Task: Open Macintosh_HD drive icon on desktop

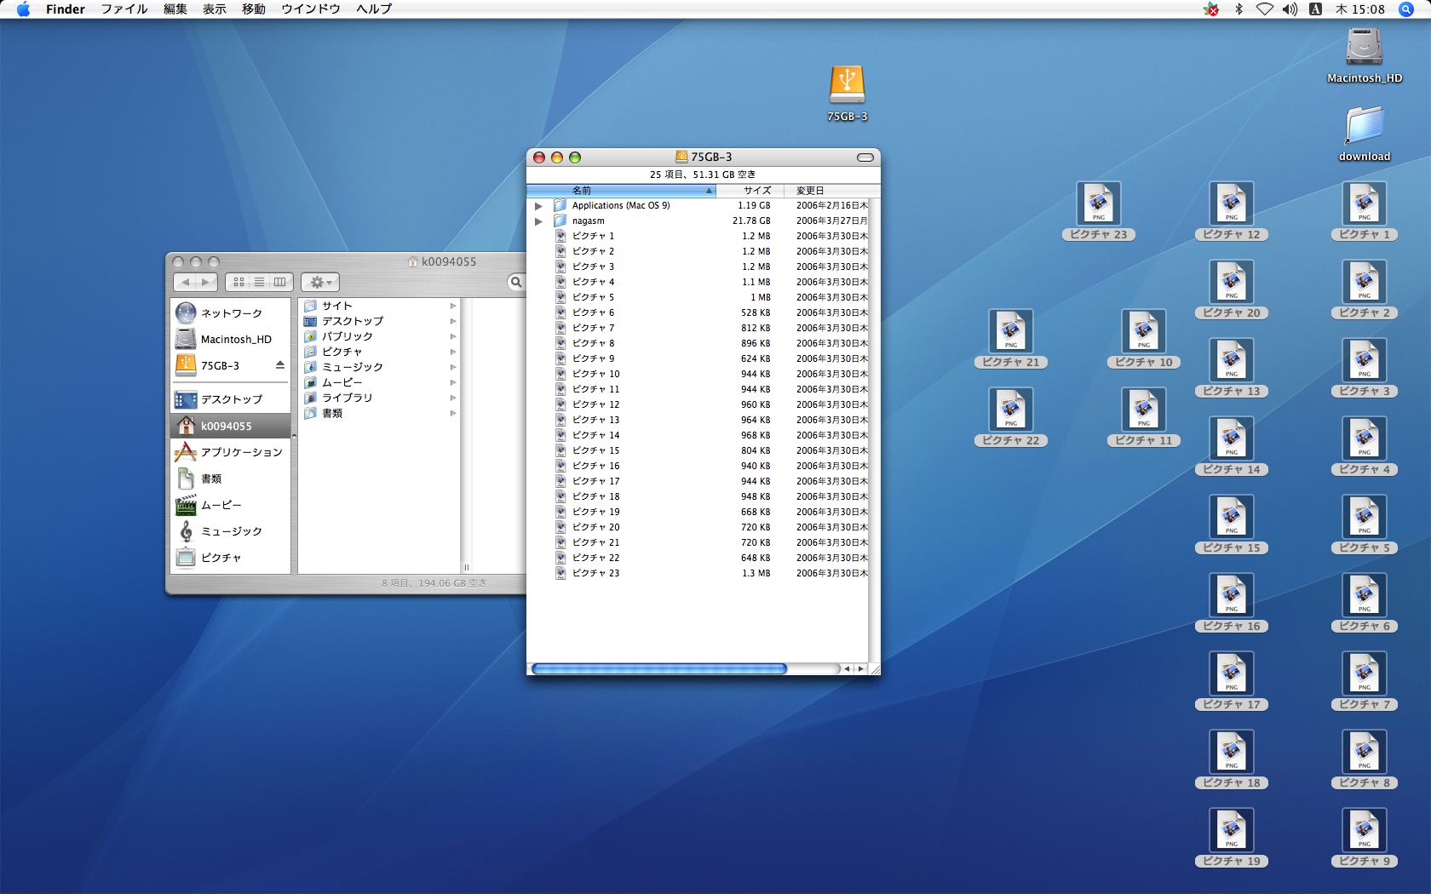Action: tap(1364, 48)
